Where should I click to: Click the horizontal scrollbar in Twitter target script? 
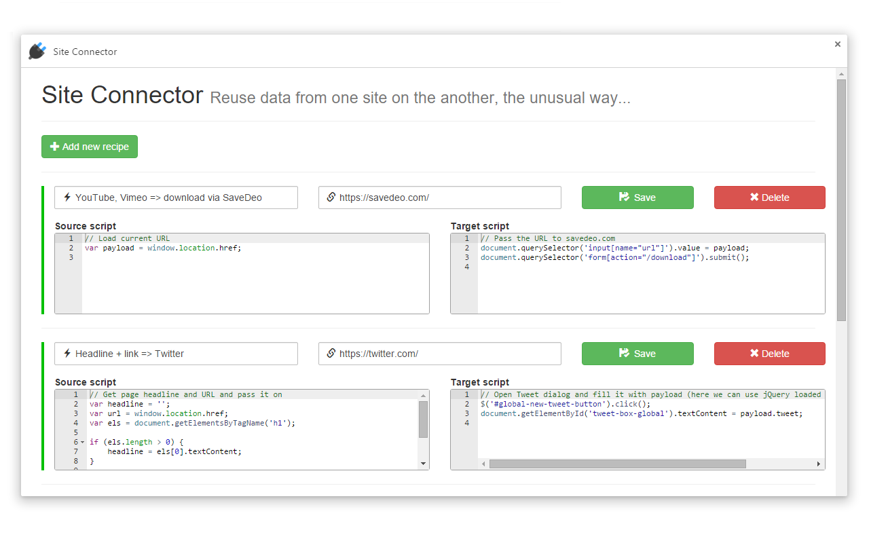(x=618, y=464)
